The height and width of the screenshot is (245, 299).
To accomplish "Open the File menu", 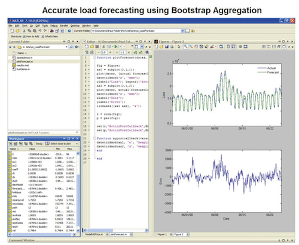I will coord(10,26).
